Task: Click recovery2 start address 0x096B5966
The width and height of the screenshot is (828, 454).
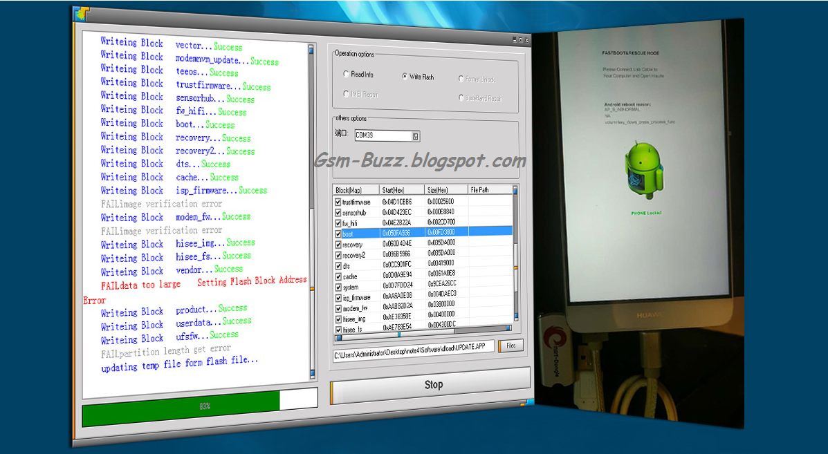Action: click(x=397, y=254)
